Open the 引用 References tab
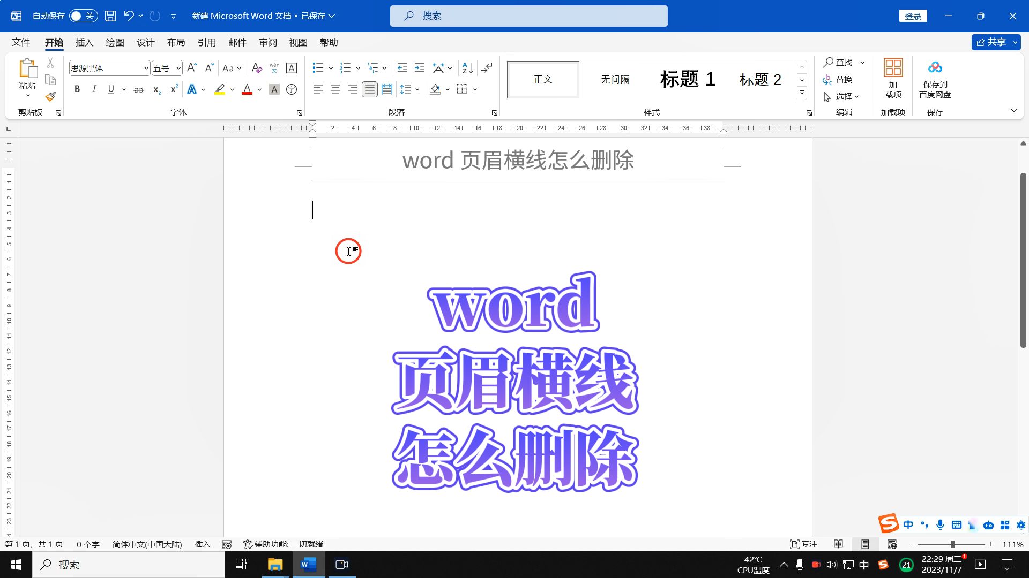 tap(206, 42)
